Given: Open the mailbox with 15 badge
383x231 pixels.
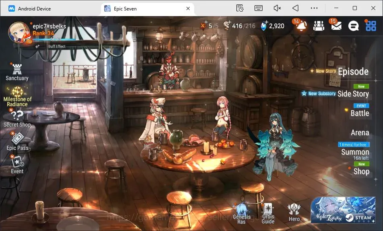Looking at the screenshot, I should [x=336, y=25].
